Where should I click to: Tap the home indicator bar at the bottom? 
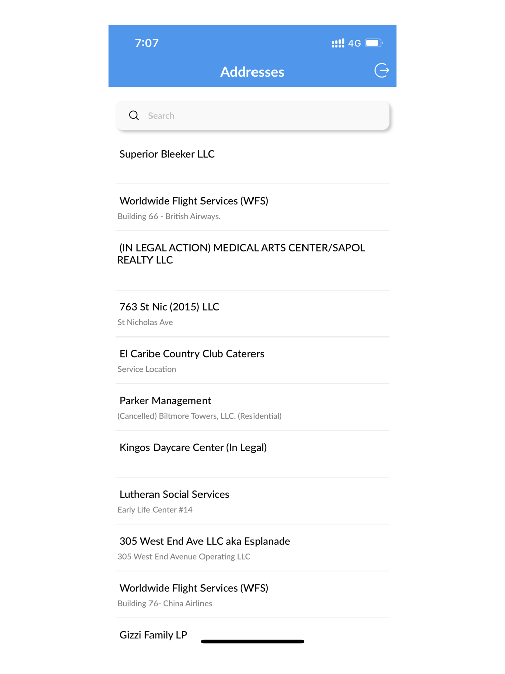coord(252,642)
